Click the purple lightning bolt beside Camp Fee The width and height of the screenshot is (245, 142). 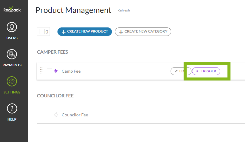56,71
